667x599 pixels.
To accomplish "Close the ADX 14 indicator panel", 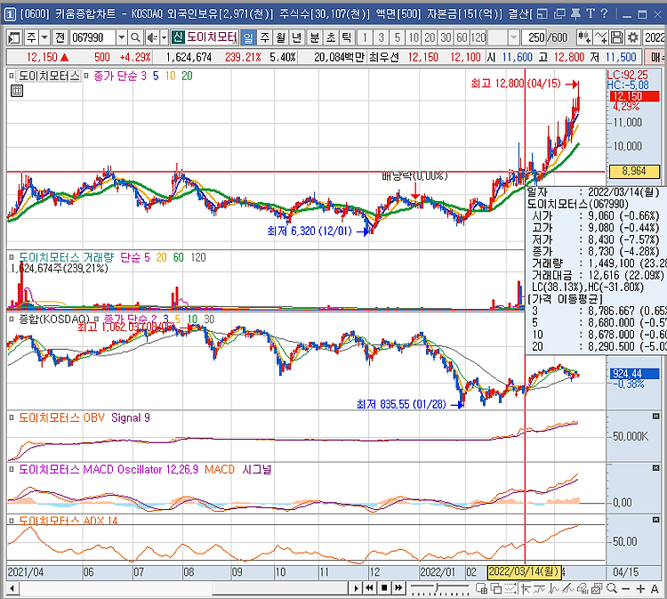I will tap(655, 520).
